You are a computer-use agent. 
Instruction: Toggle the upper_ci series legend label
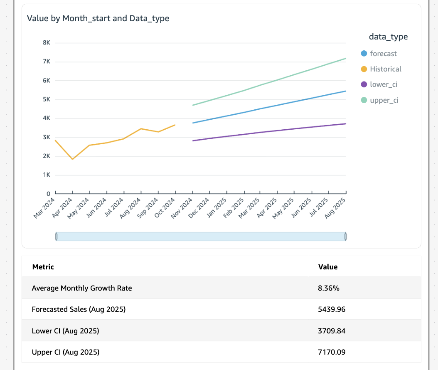click(x=384, y=100)
